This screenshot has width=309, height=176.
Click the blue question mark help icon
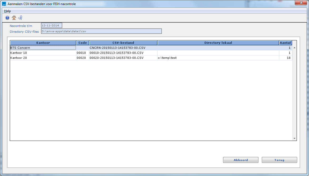[7, 18]
